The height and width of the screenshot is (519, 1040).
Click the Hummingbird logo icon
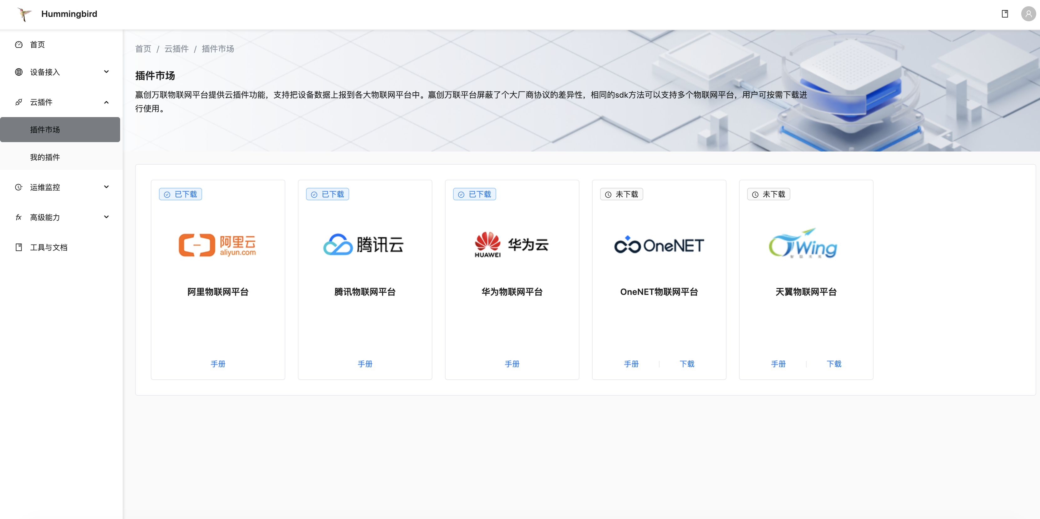[x=24, y=14]
